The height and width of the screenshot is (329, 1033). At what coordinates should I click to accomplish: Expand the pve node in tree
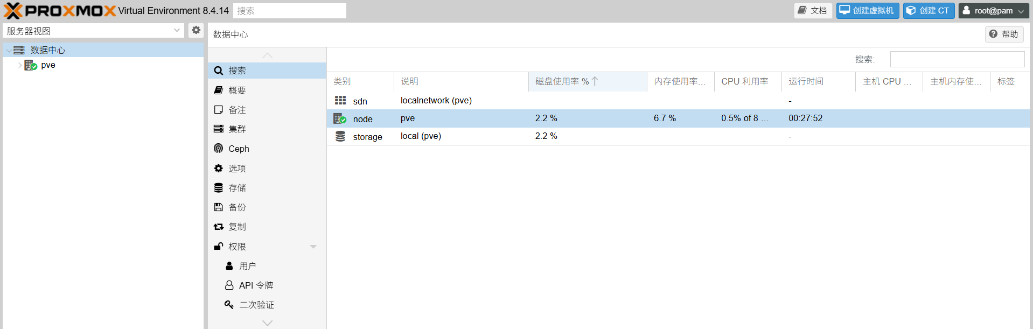pyautogui.click(x=20, y=65)
